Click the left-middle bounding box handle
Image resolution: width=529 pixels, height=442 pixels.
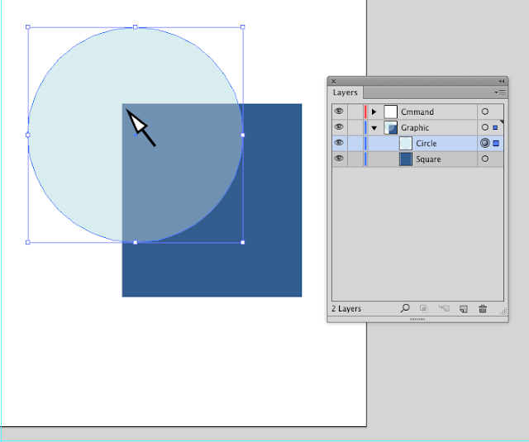coord(28,135)
